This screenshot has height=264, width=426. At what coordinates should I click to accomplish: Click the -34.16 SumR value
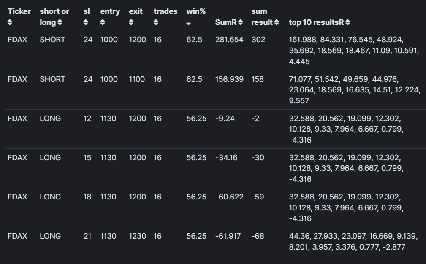click(226, 158)
